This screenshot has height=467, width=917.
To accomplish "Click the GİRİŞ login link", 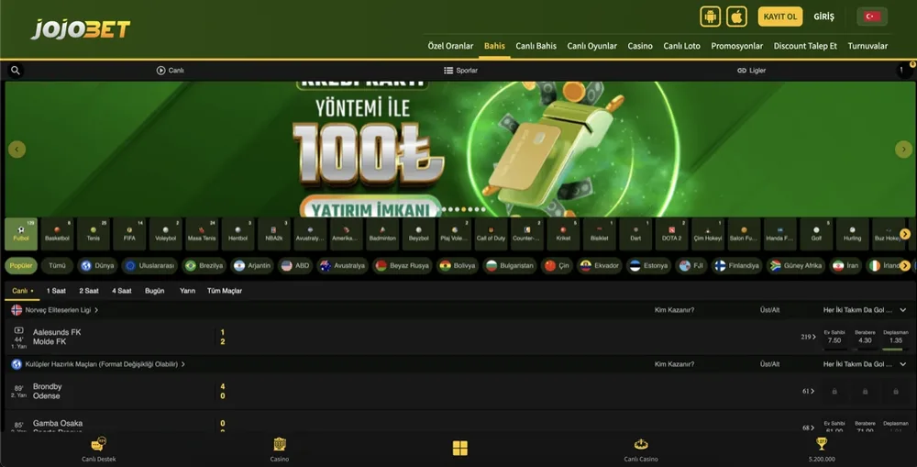I will click(823, 17).
